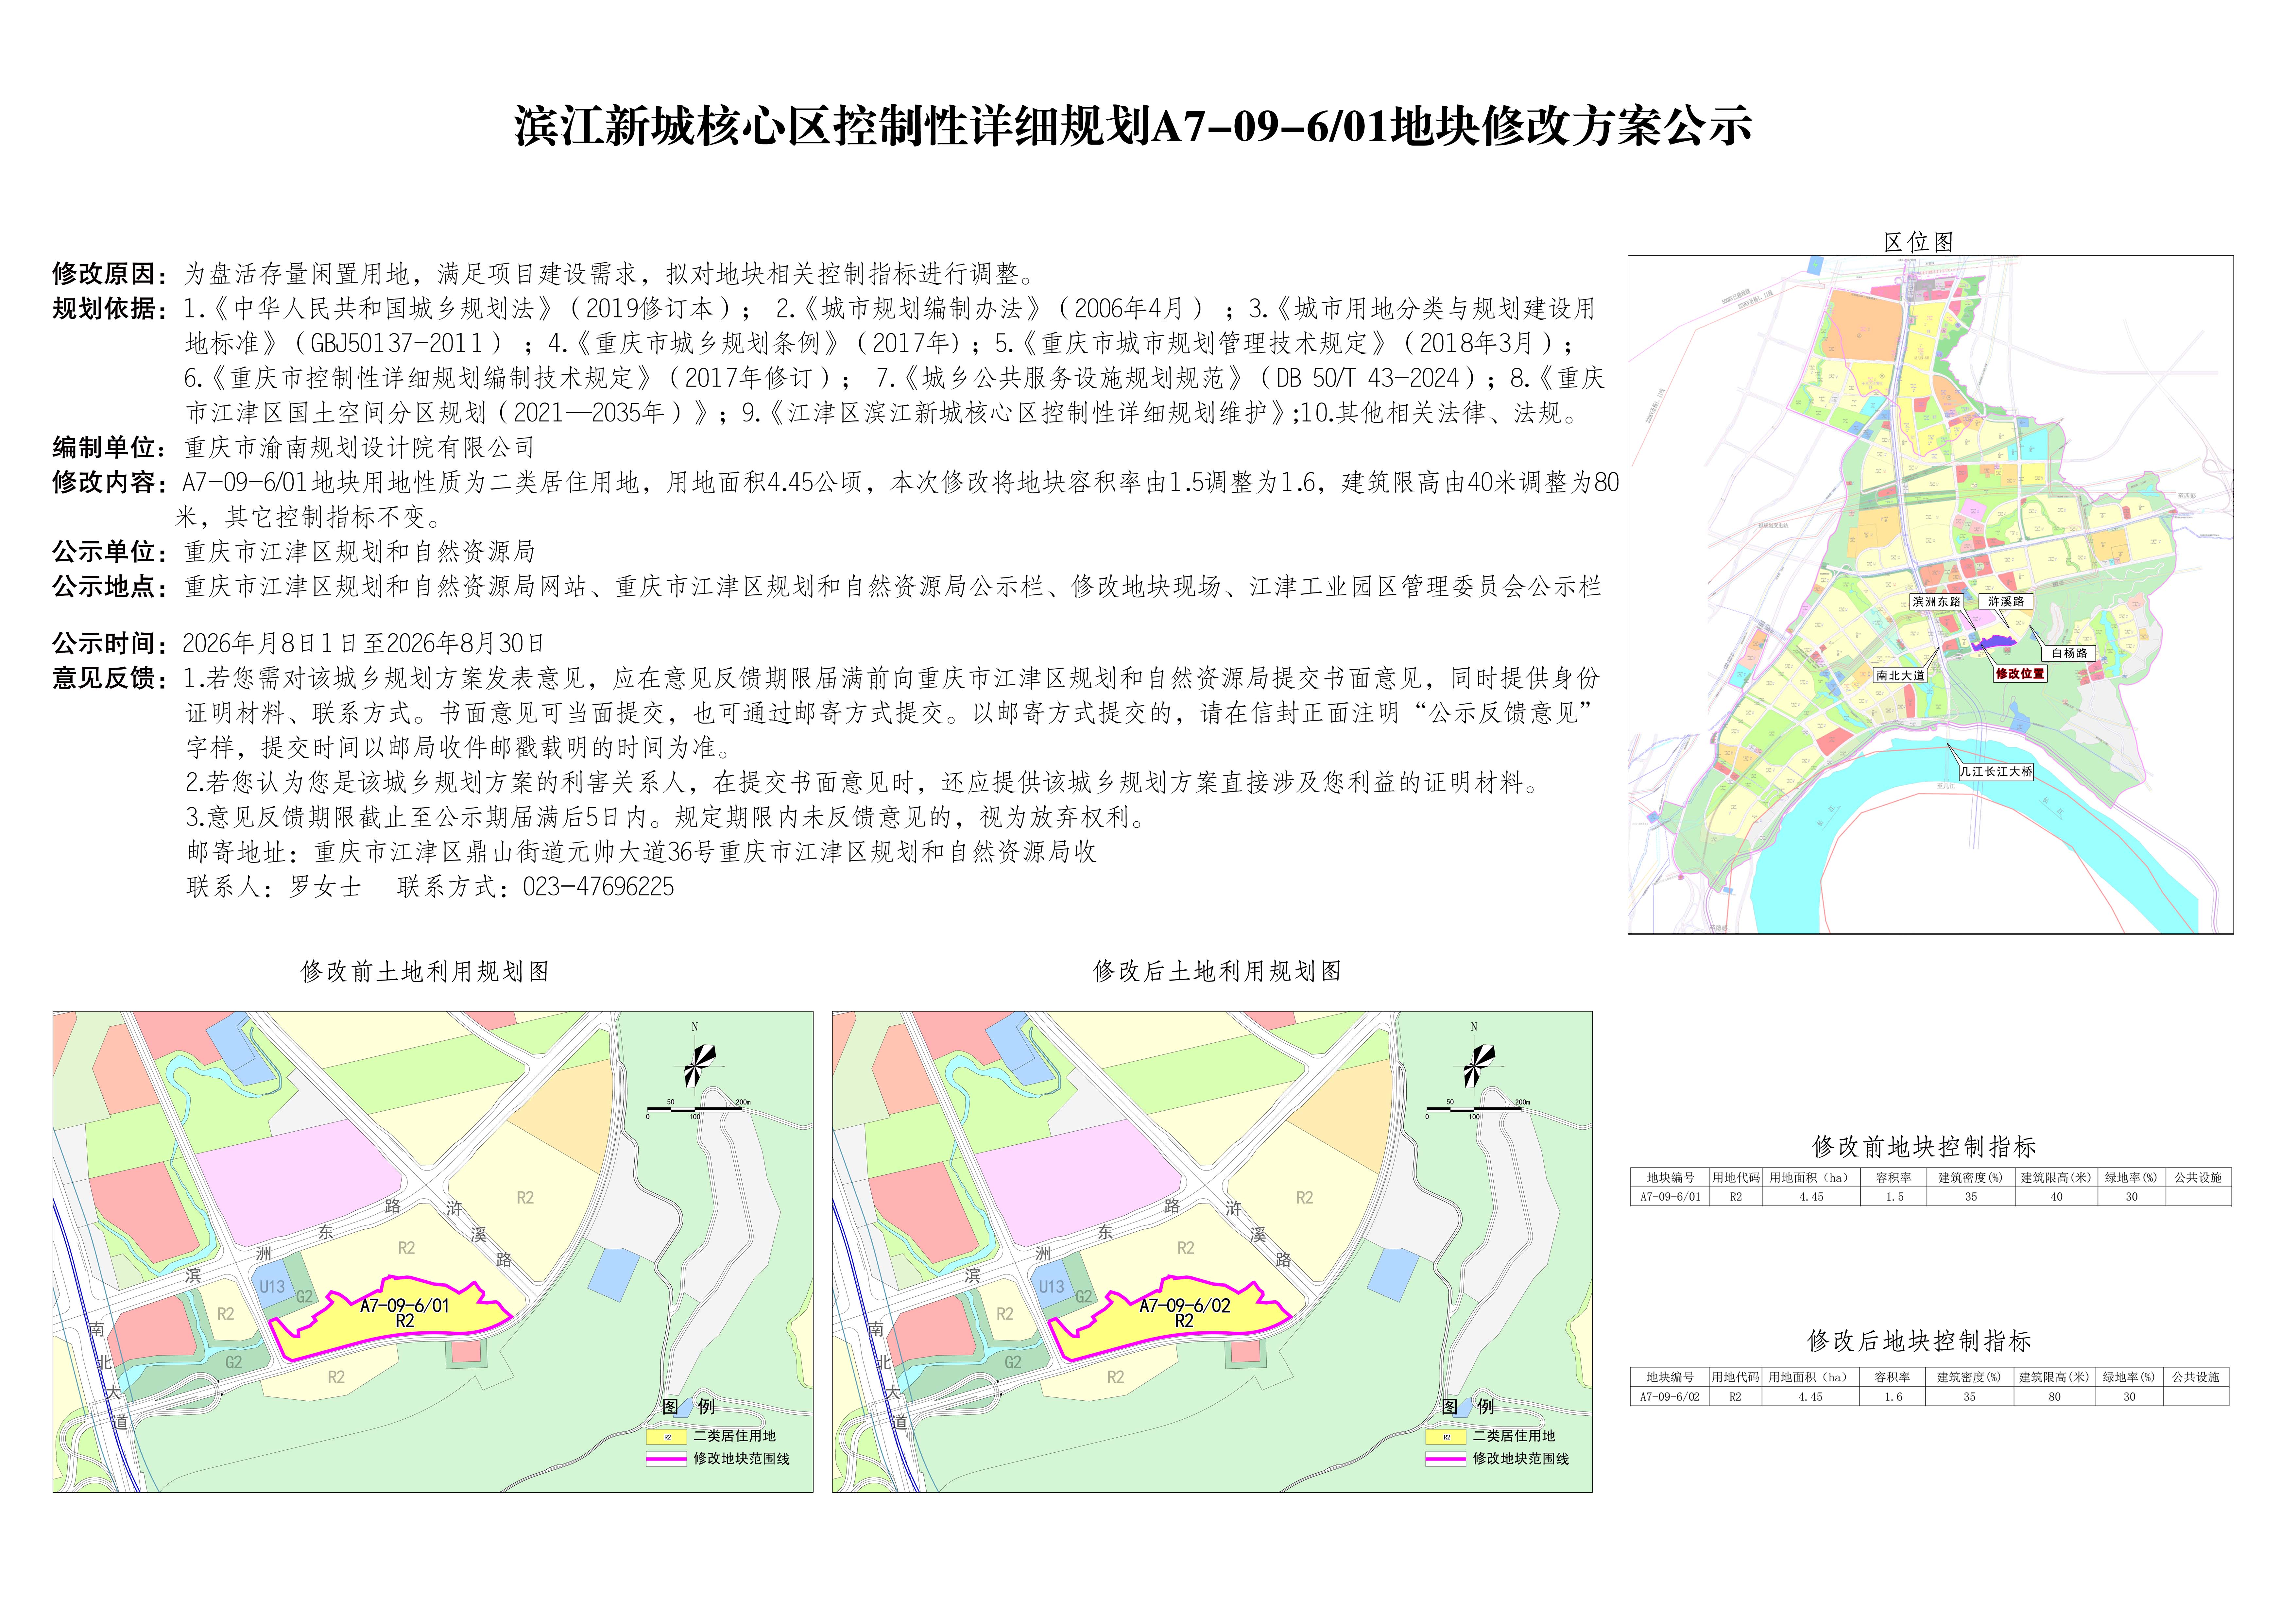The width and height of the screenshot is (2296, 1624).
Task: Click the contact name "罗女士"
Action: click(x=325, y=887)
